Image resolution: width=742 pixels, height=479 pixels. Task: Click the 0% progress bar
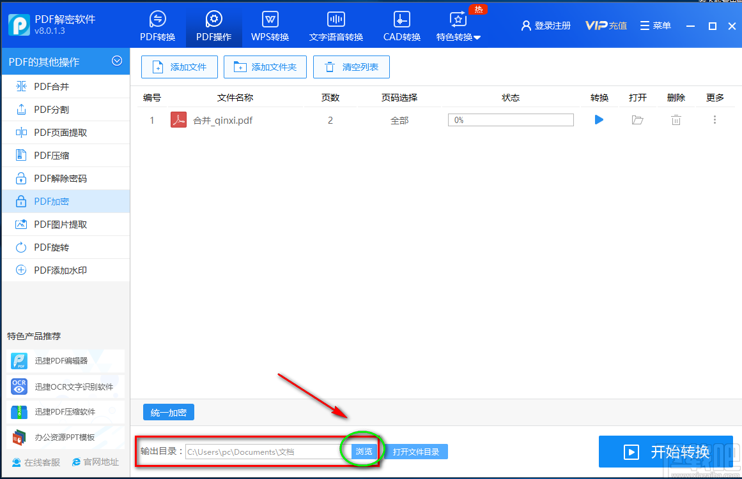click(x=511, y=120)
